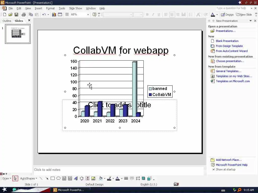Viewport: 258px width, 193px height.
Task: Open 3-D Style options
Action: tap(149, 178)
